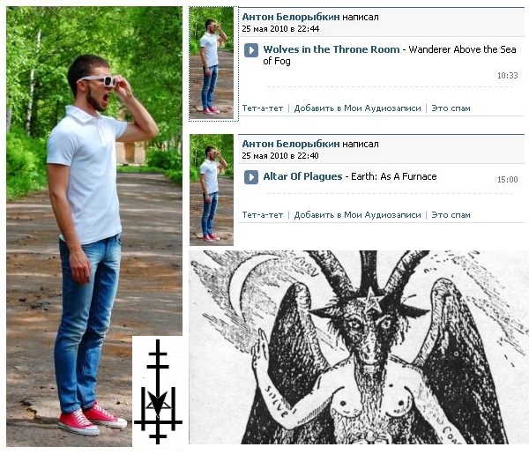Click Тет-а-тет under the Wolves track post
This screenshot has width=529, height=462.
pyautogui.click(x=263, y=108)
